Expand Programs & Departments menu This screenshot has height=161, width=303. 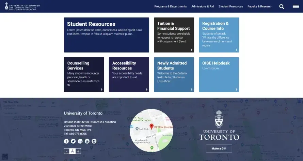click(x=170, y=6)
